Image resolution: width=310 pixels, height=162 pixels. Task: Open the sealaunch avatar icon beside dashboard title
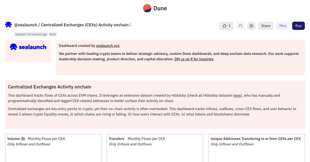point(8,25)
